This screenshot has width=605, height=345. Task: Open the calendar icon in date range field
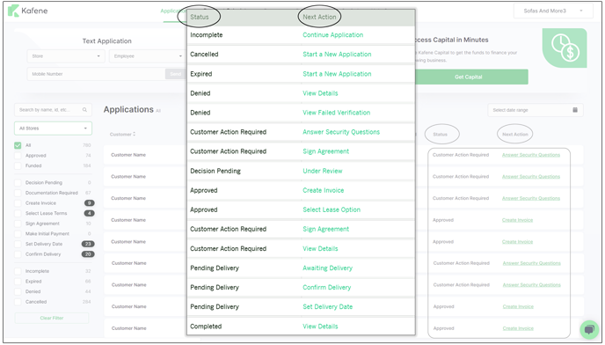point(575,110)
